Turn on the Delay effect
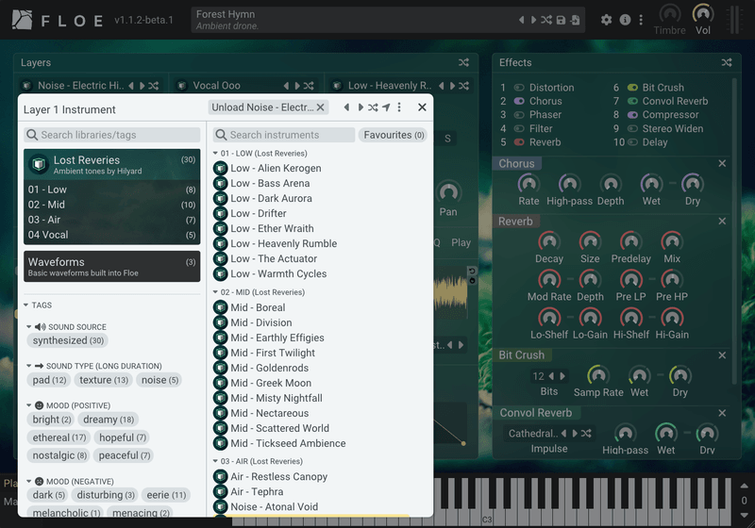 tap(632, 142)
